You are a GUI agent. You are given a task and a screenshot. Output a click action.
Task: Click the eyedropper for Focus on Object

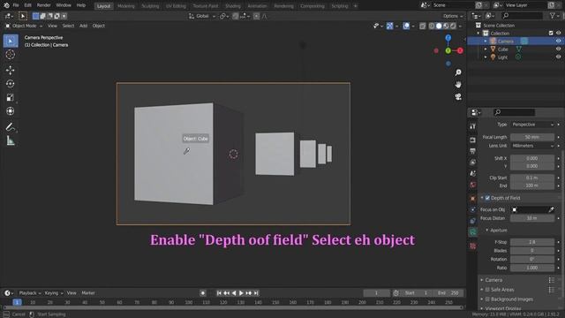[x=551, y=209]
